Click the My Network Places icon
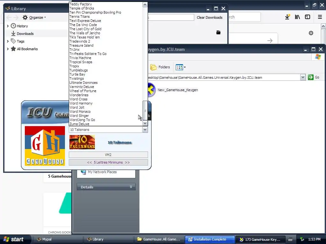 [83, 172]
